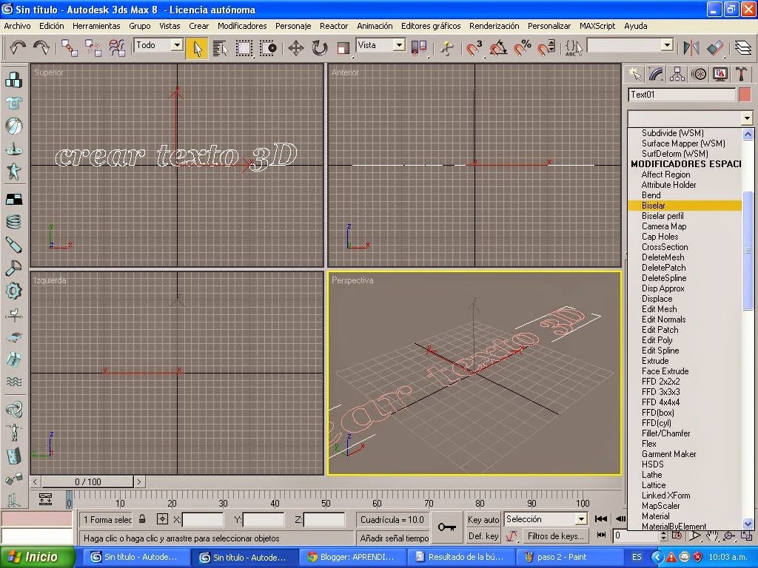Open the Renderización menu
This screenshot has height=568, width=758.
494,26
